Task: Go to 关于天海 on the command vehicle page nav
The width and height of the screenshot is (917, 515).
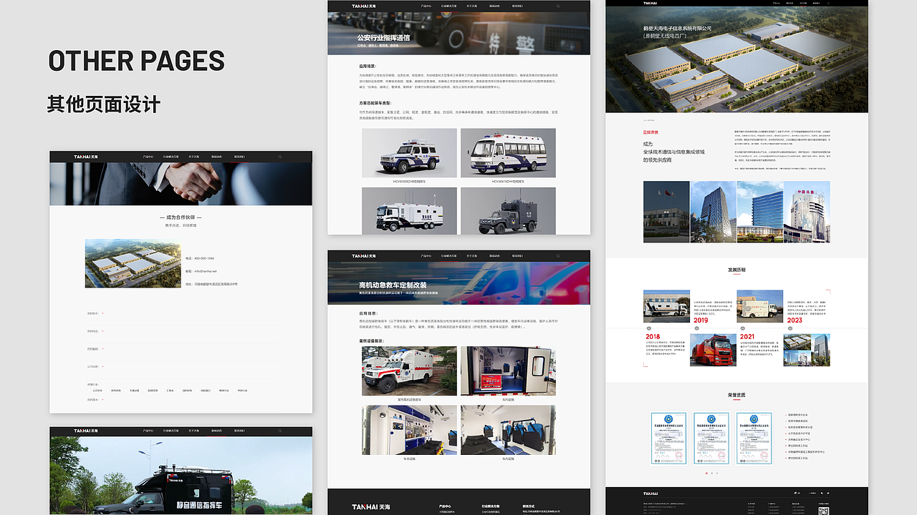Action: tap(193, 431)
